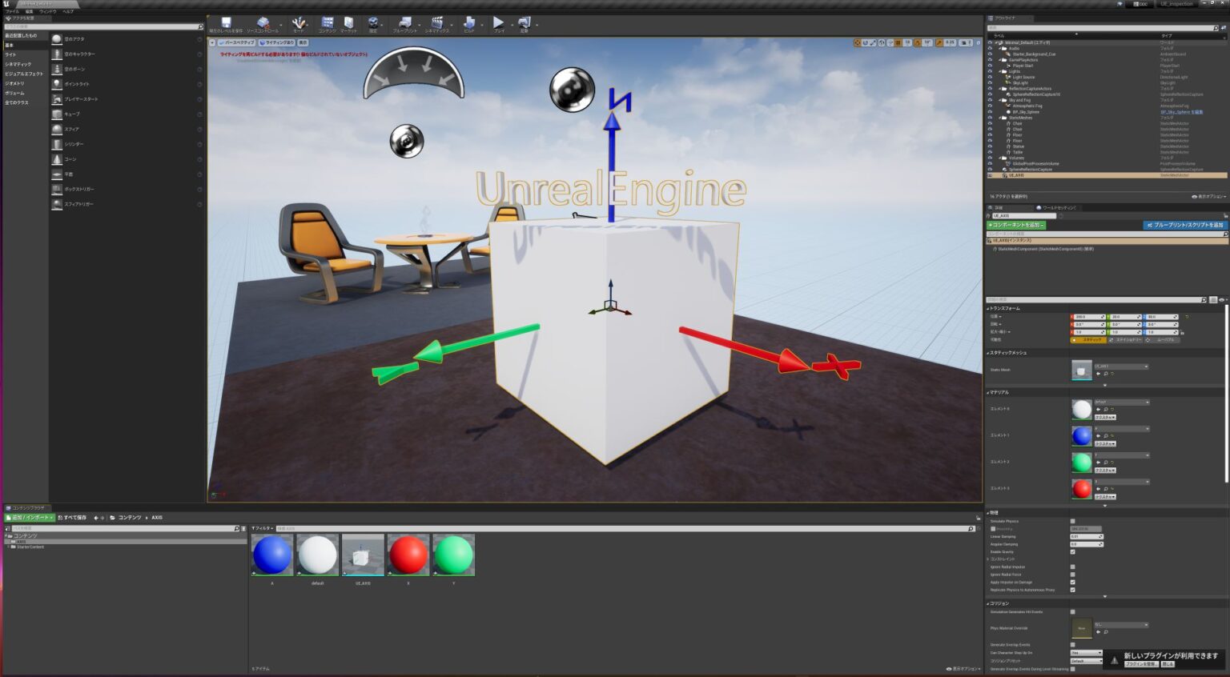Viewport: 1230px width, 677px height.
Task: Click the Blueprints toolbar icon
Action: click(x=404, y=24)
